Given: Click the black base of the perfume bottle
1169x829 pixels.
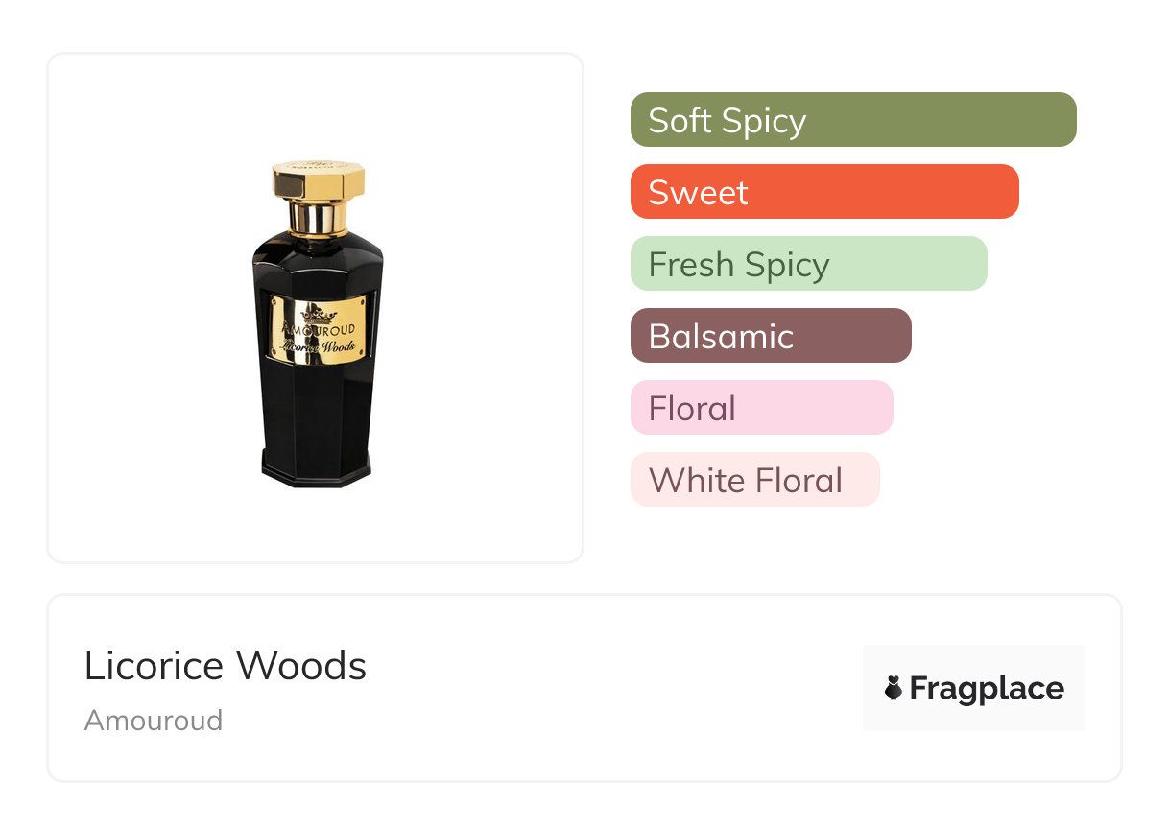Looking at the screenshot, I should [x=317, y=471].
